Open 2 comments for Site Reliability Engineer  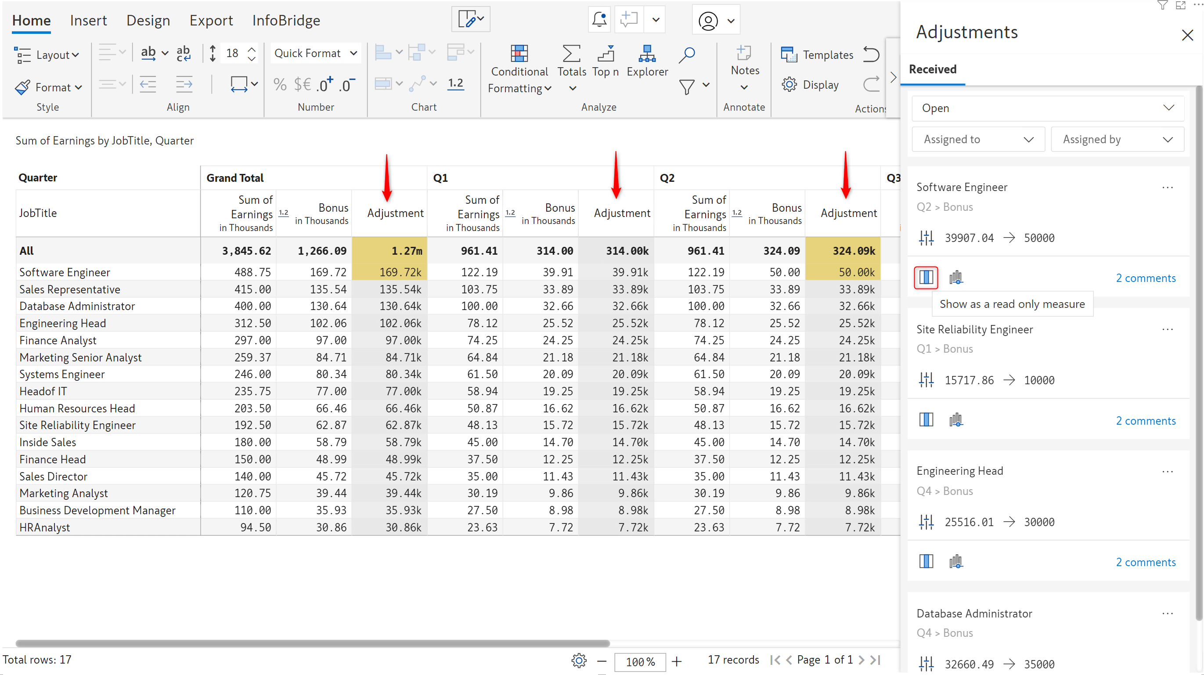[1145, 421]
